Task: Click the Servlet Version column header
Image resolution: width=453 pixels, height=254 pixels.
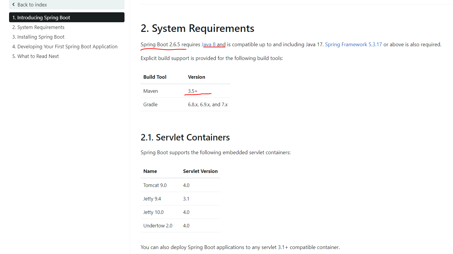Action: click(x=200, y=171)
